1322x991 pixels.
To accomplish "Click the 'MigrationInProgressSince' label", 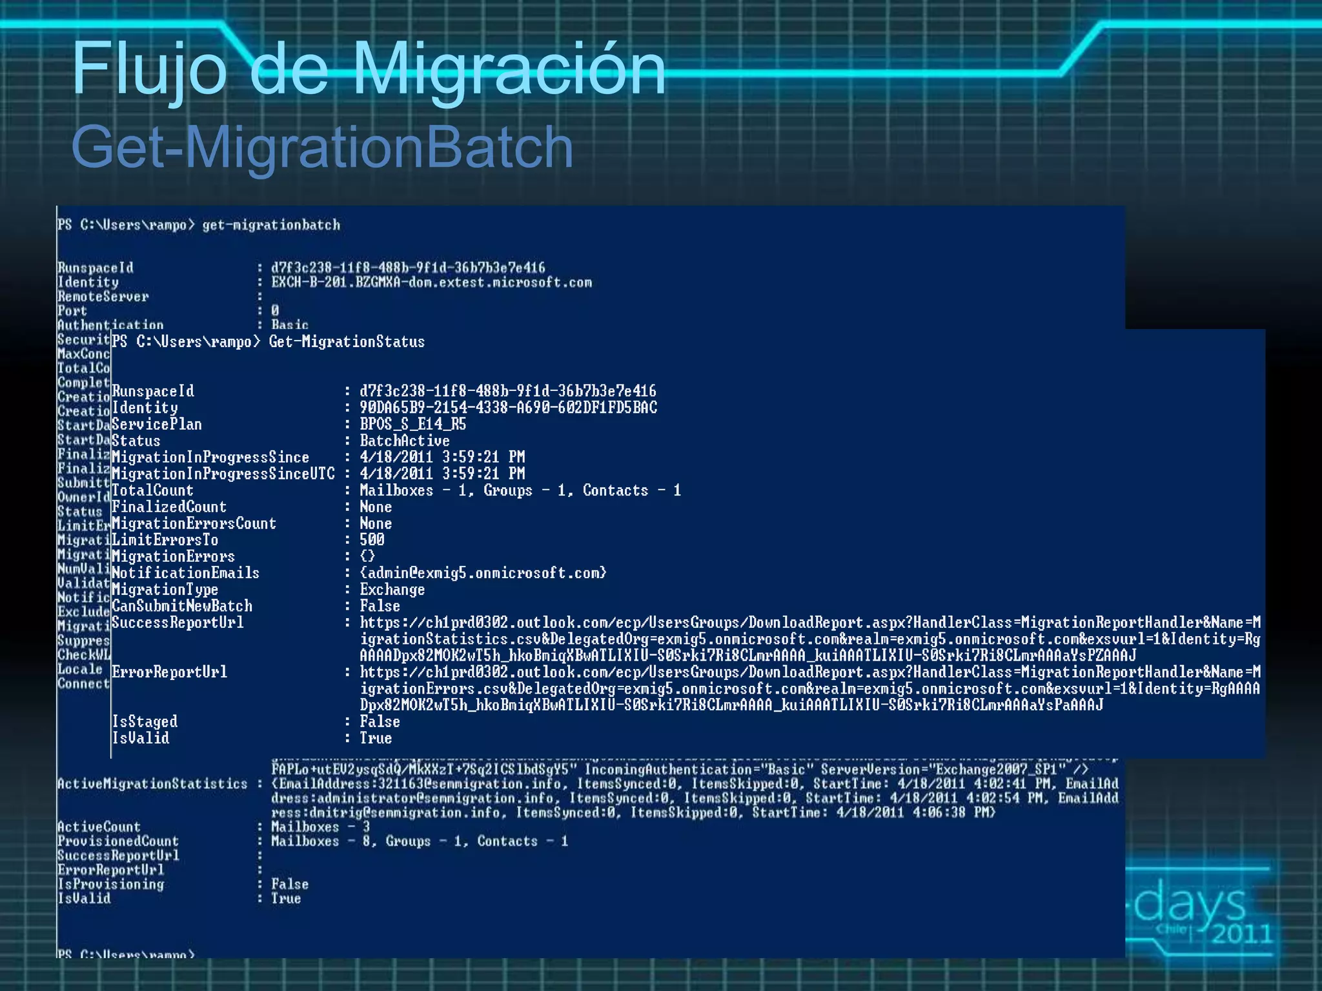I will [x=210, y=457].
